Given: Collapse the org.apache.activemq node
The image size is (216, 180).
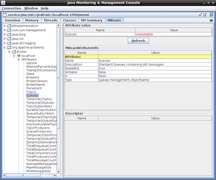Looking at the screenshot, I should [x=5, y=47].
